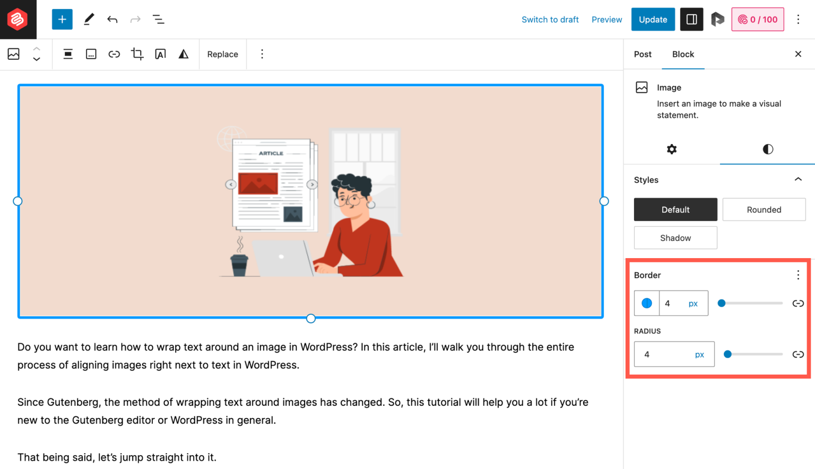Open the block alignment options
Viewport: 815px width, 469px height.
pyautogui.click(x=68, y=54)
